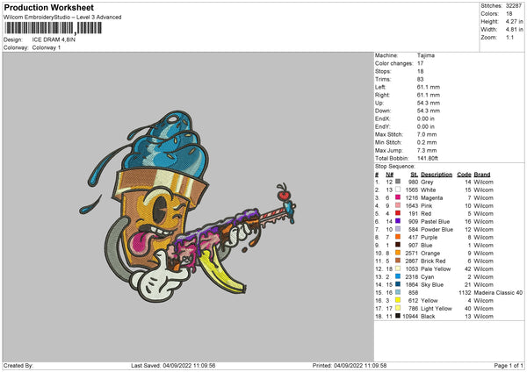Click the 'Color changes:' label

pyautogui.click(x=393, y=63)
